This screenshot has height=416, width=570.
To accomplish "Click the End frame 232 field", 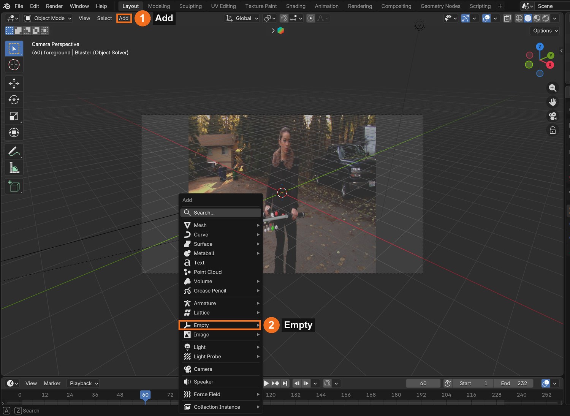I will tap(513, 383).
